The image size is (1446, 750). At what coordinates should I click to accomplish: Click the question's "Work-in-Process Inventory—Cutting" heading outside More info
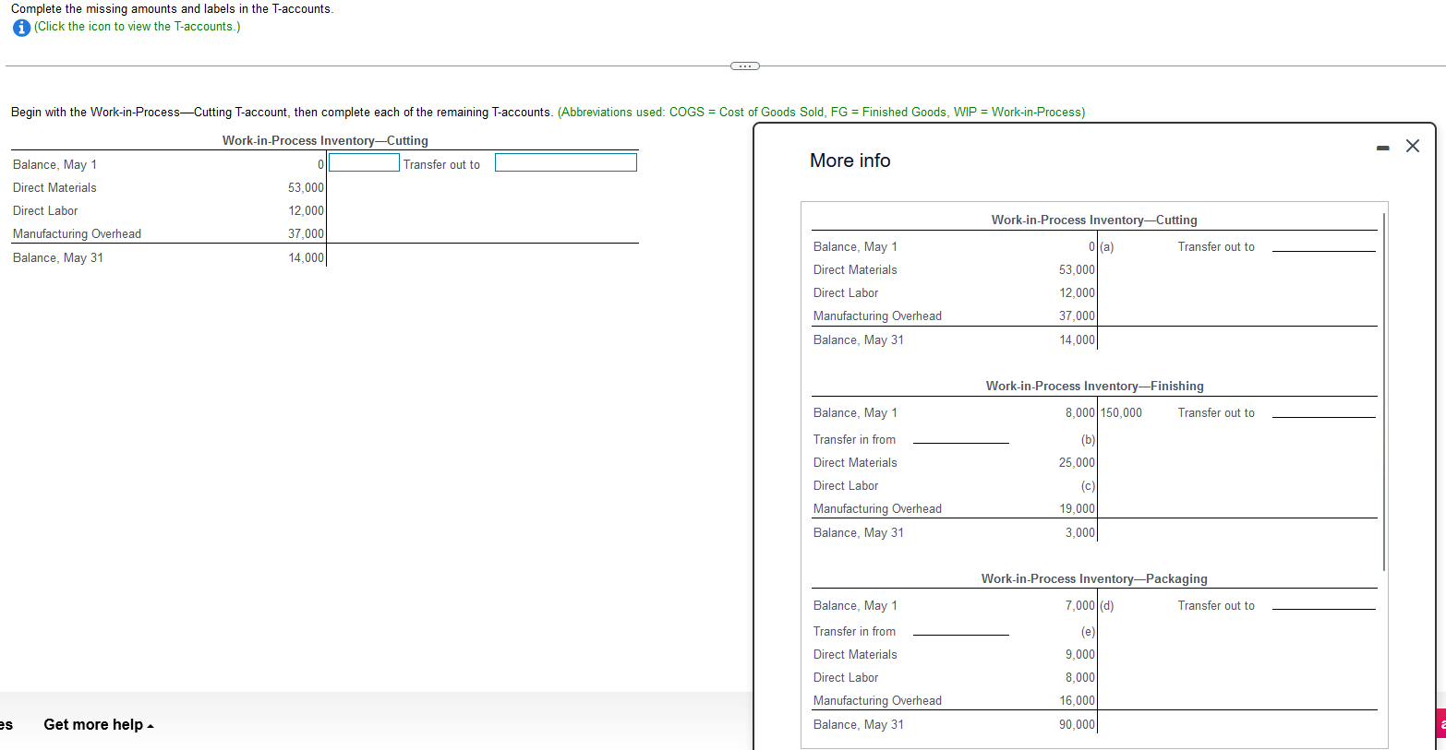(x=325, y=141)
